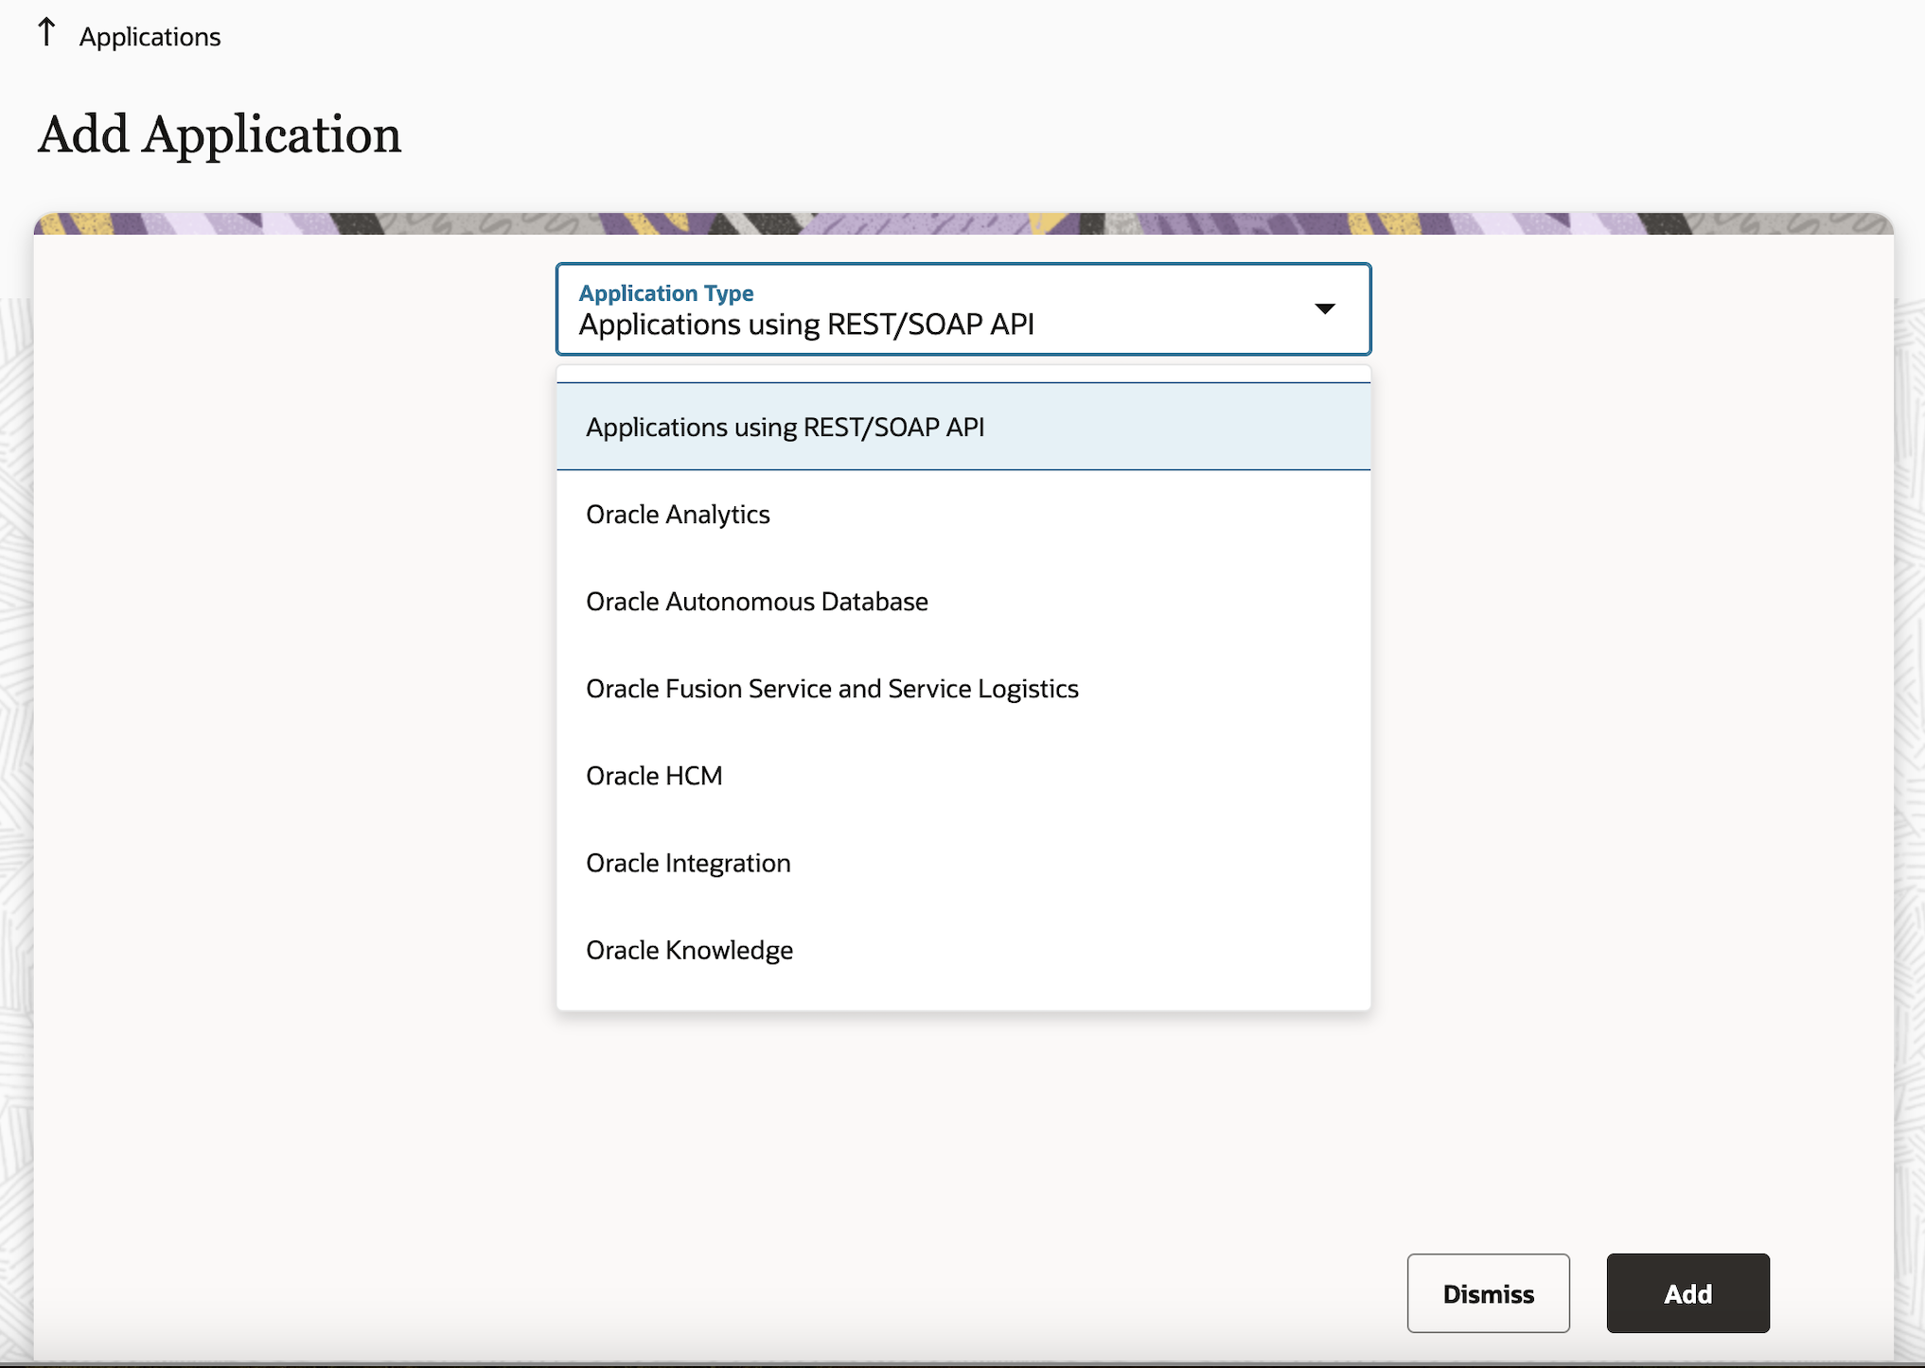Click the Add button
Image resolution: width=1925 pixels, height=1368 pixels.
pyautogui.click(x=1687, y=1293)
